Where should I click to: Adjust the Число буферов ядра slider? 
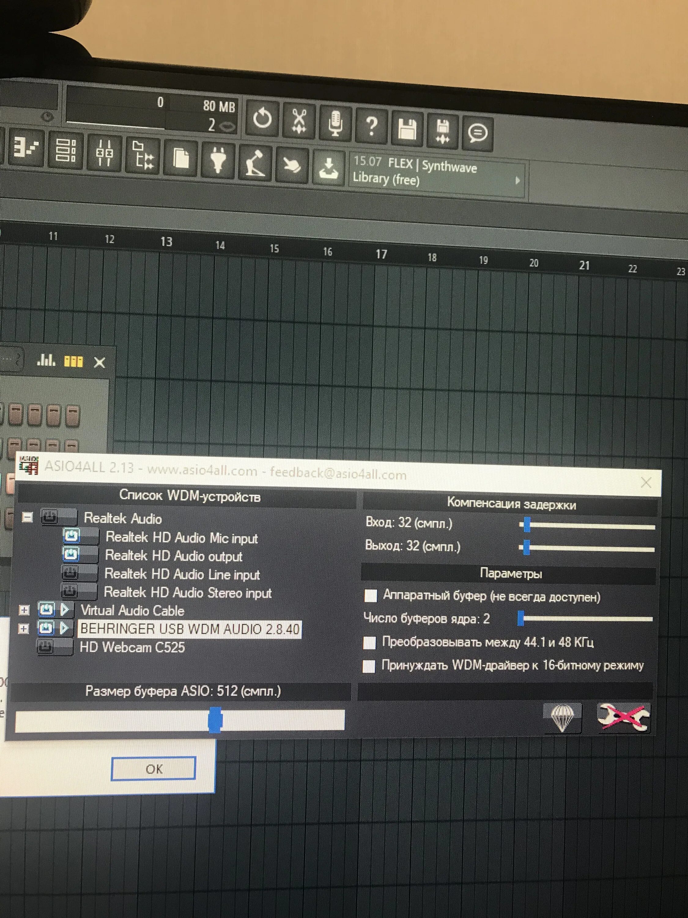click(x=585, y=618)
